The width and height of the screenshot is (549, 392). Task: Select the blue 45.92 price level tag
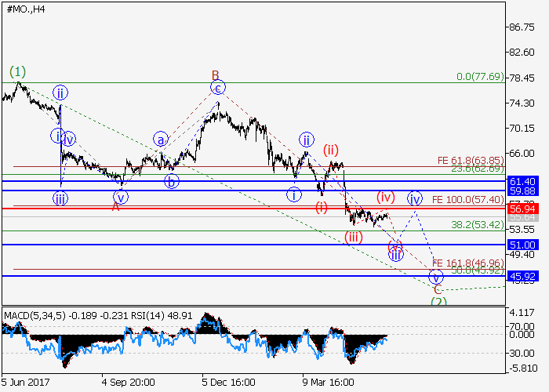point(522,276)
